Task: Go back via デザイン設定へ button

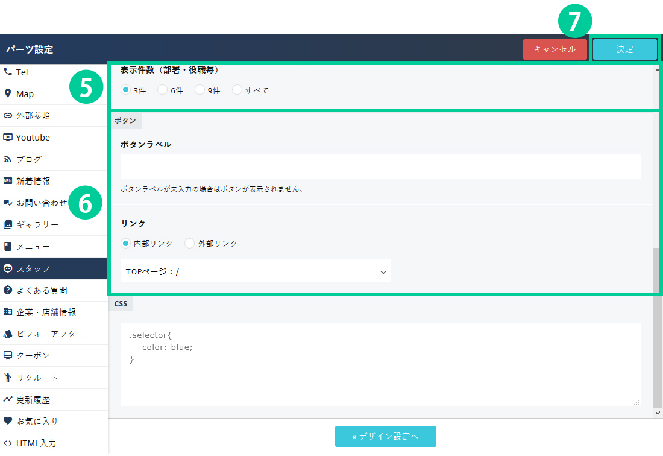Action: click(385, 436)
